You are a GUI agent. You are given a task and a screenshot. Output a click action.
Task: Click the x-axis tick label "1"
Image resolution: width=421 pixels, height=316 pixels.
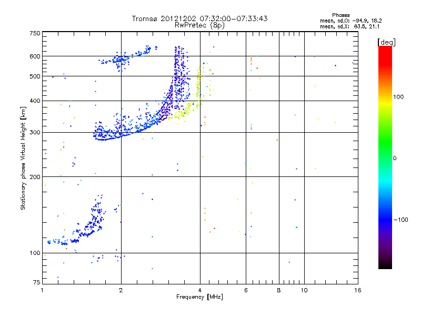(x=42, y=290)
